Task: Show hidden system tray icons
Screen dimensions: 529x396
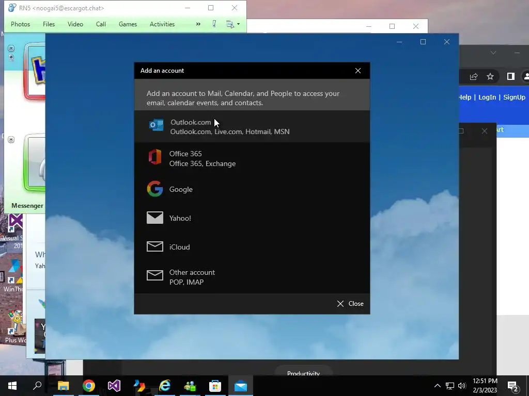Action: (x=437, y=386)
